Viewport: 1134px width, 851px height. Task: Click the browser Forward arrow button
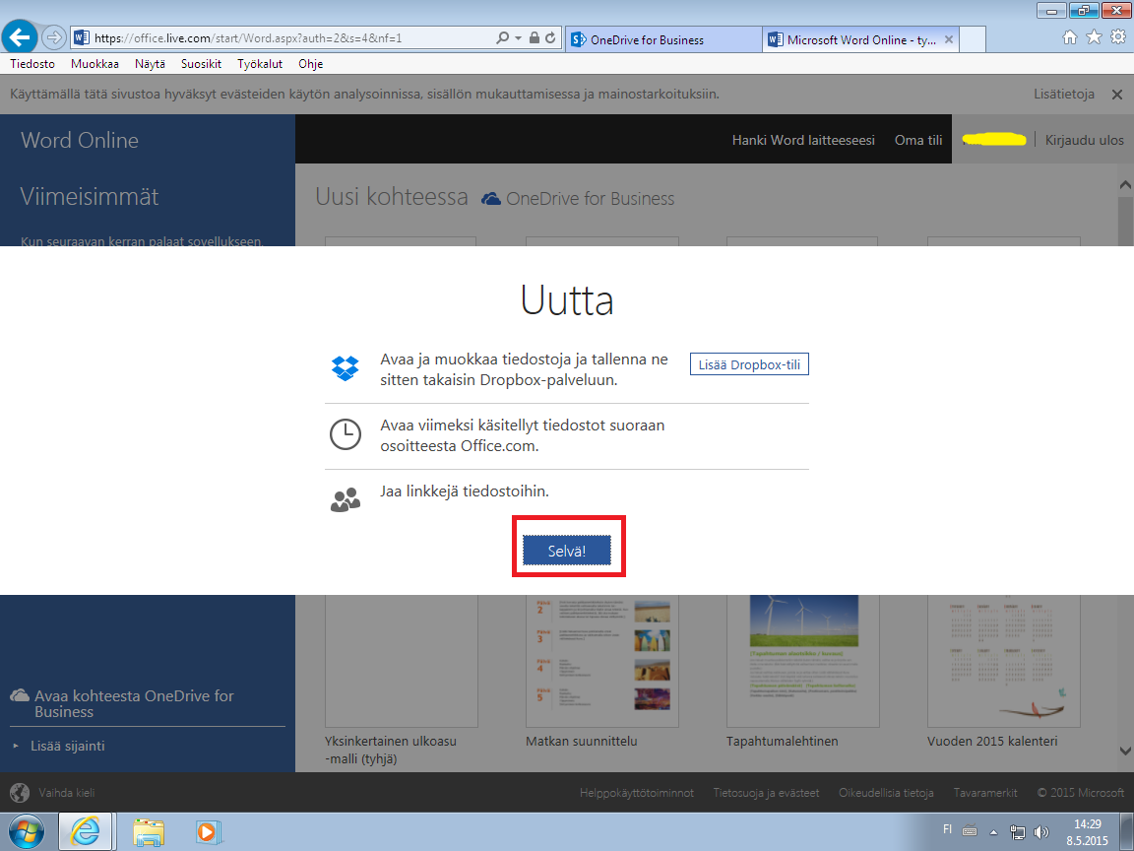pyautogui.click(x=53, y=37)
